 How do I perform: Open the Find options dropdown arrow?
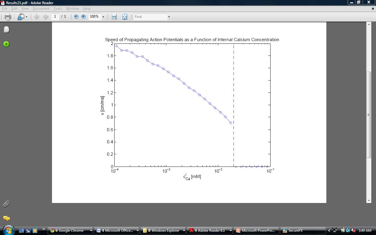coord(169,17)
